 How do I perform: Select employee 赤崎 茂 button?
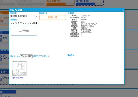click(53, 17)
